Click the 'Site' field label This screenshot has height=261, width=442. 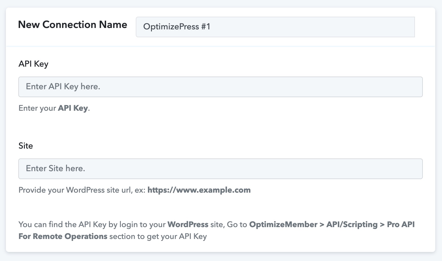point(26,146)
